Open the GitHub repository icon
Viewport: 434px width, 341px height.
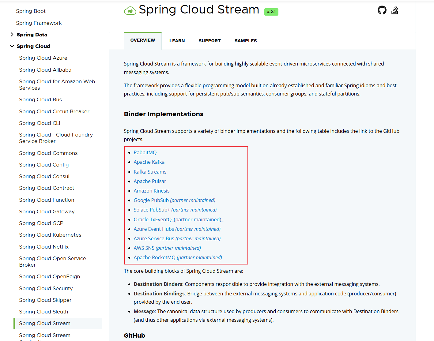tap(382, 10)
